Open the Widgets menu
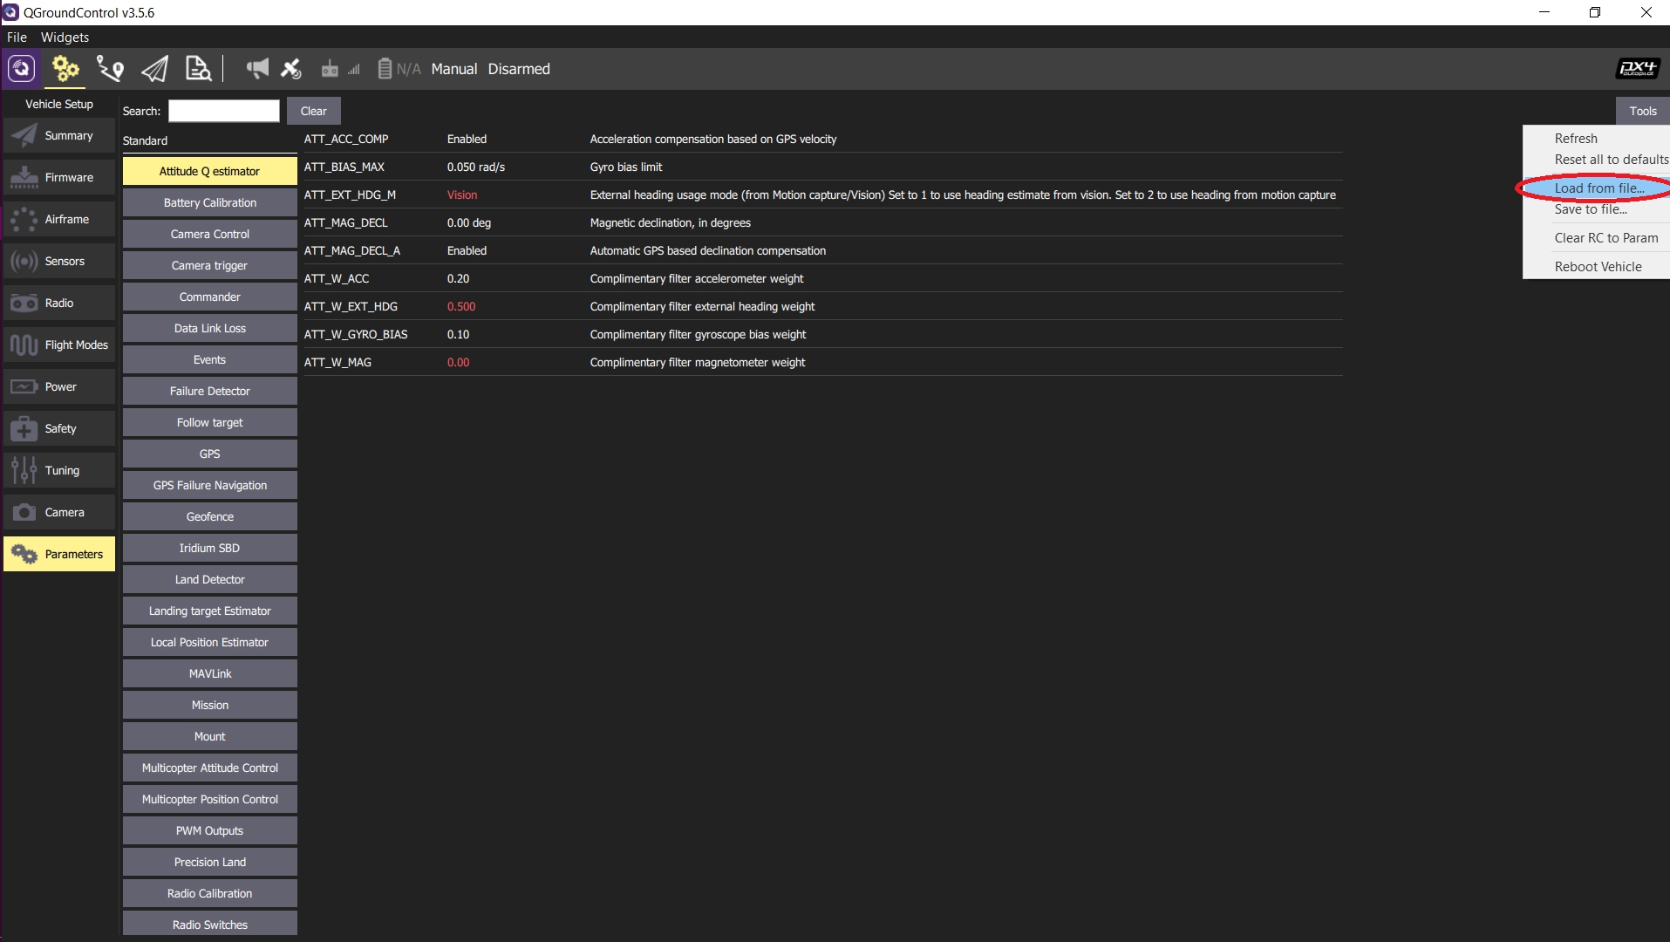The width and height of the screenshot is (1670, 942). [65, 37]
